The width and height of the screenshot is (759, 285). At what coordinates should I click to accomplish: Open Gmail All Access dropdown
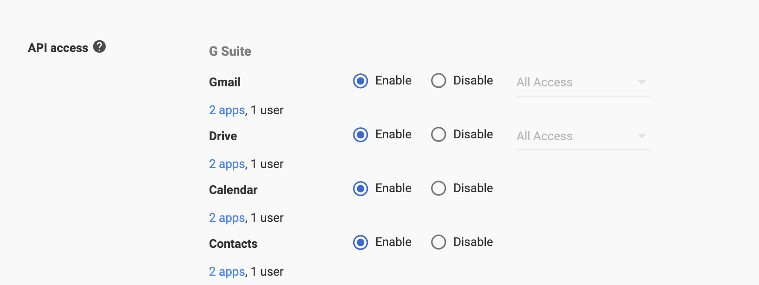click(x=583, y=83)
